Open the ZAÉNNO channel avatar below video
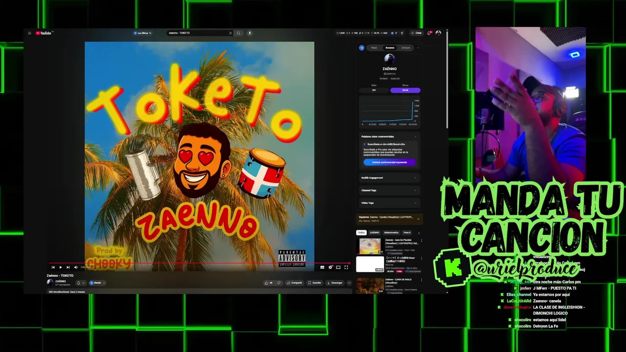 coord(50,283)
